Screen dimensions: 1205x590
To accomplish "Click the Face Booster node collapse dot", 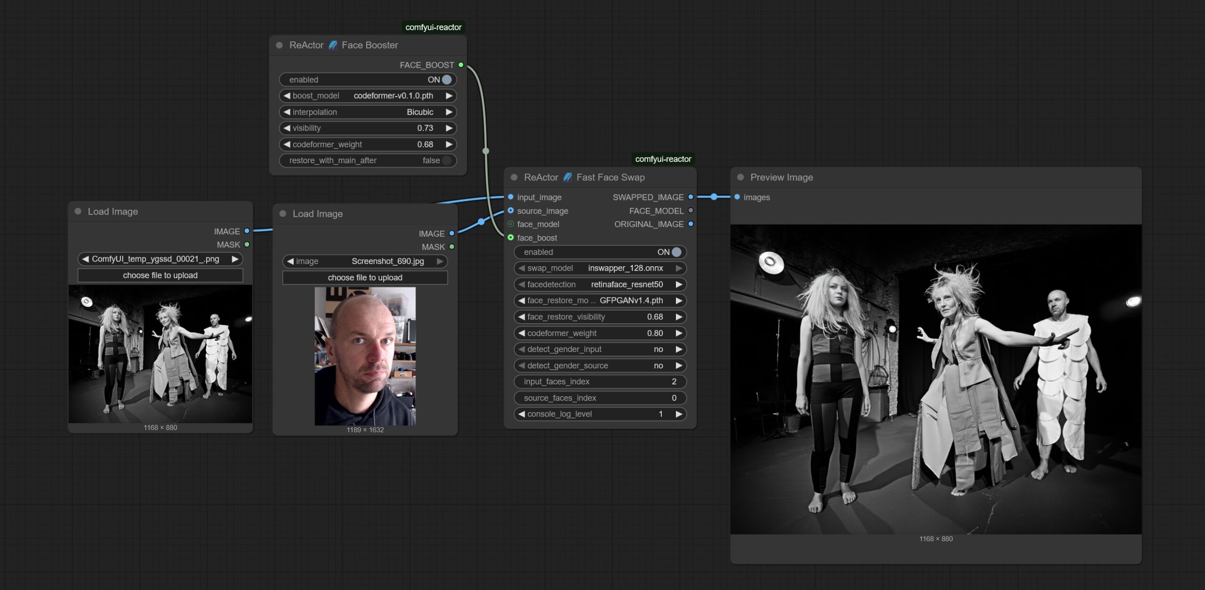I will tap(279, 45).
